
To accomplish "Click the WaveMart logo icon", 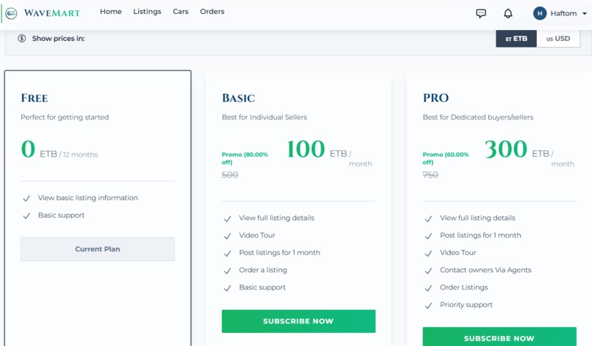I will point(11,14).
